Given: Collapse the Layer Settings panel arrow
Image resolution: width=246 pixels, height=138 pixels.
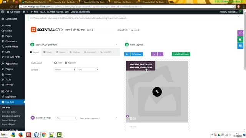Looking at the screenshot, I should tap(116, 118).
